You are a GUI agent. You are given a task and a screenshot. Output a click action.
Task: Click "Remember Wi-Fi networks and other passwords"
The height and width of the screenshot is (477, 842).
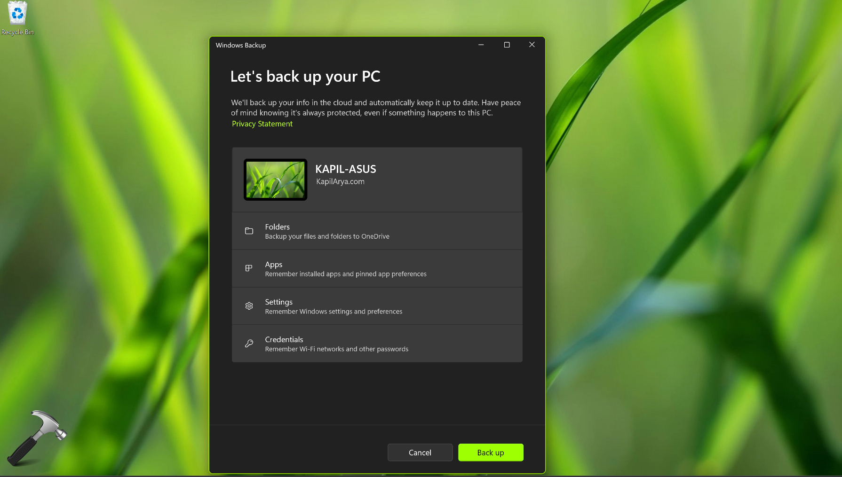(336, 349)
